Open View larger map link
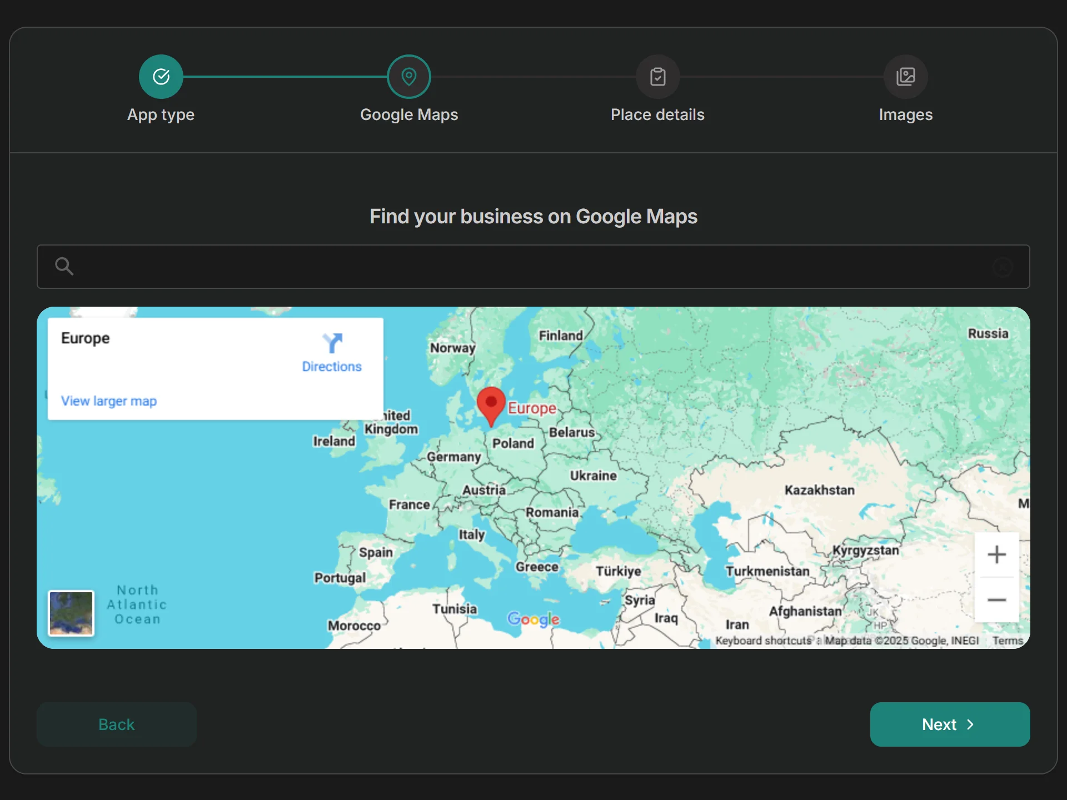1067x800 pixels. [x=109, y=401]
